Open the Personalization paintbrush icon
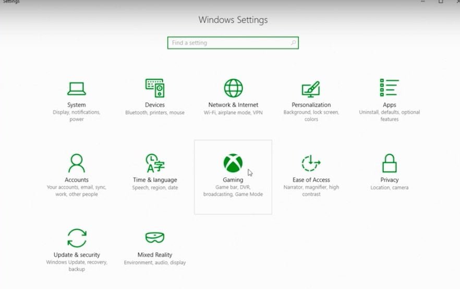 coord(311,89)
